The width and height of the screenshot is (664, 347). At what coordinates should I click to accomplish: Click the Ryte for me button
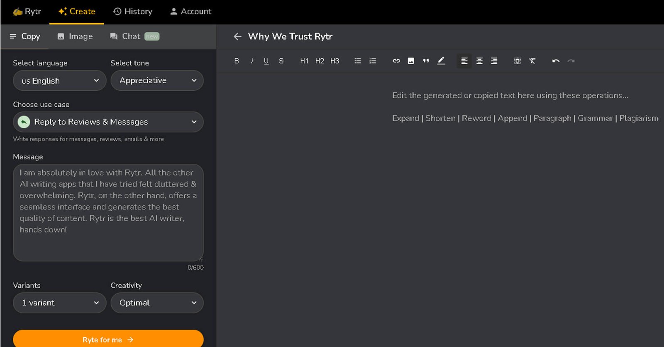pyautogui.click(x=108, y=339)
